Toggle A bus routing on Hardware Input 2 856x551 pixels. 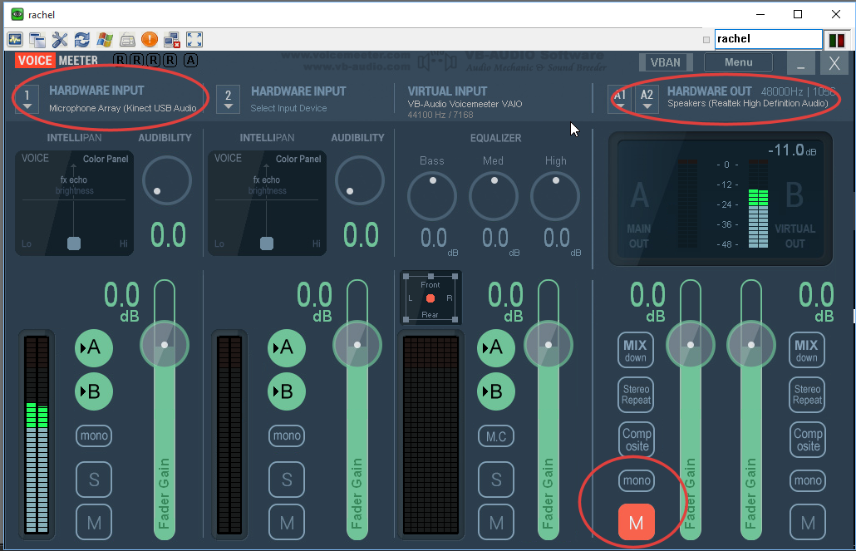(x=287, y=347)
